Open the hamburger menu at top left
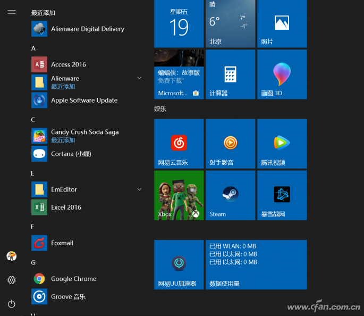 pos(11,12)
